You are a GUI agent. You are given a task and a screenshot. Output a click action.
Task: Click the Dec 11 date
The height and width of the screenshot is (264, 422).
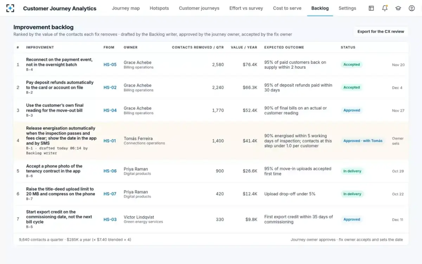coord(397,220)
